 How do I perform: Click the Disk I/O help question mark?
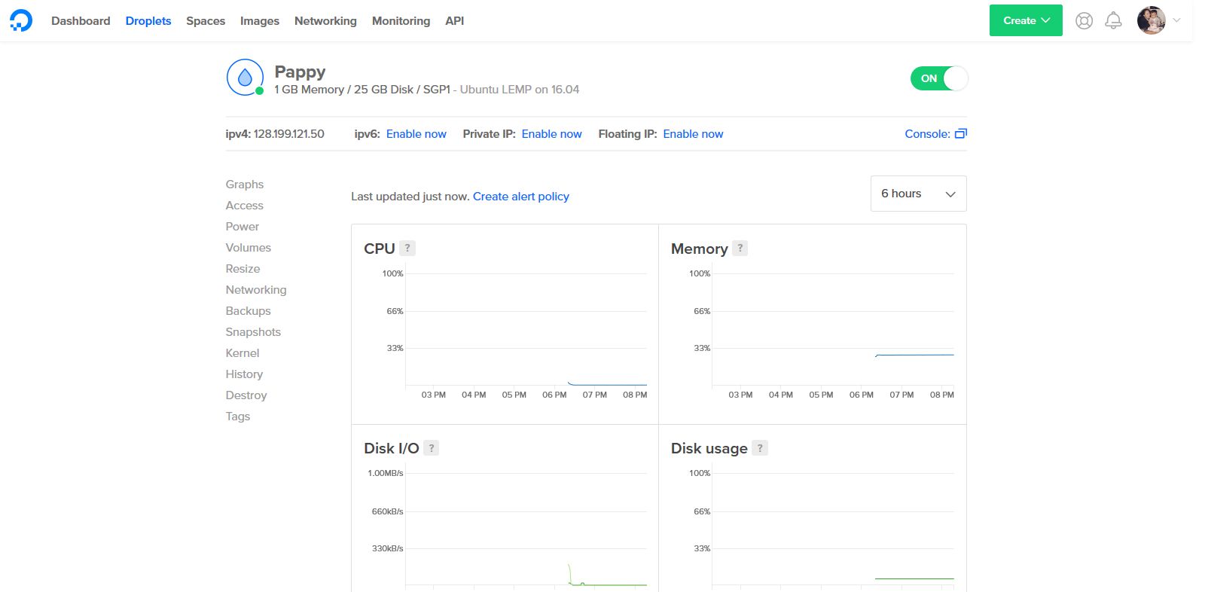(432, 447)
